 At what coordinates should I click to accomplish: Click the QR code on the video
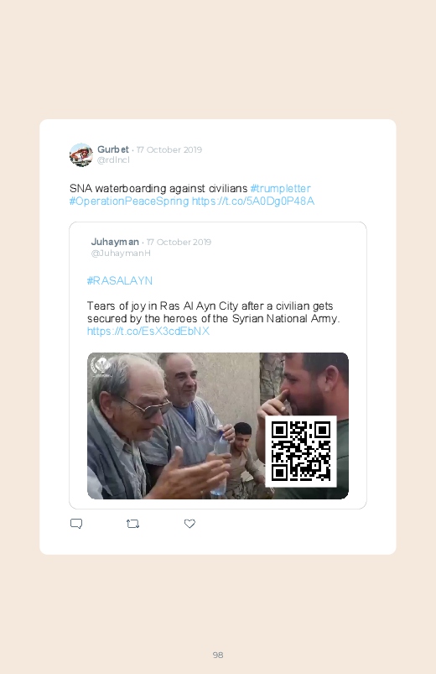coord(301,451)
